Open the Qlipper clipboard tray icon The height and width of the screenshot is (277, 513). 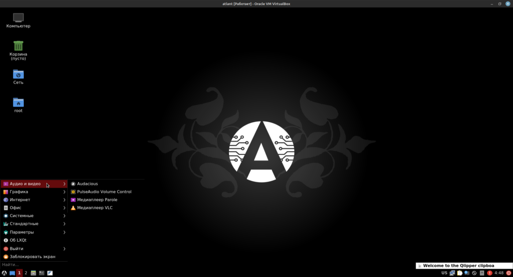point(460,273)
